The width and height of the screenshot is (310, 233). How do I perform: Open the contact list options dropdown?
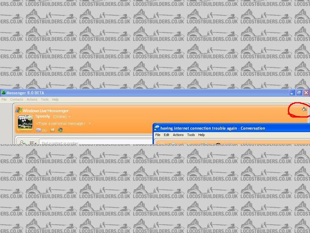(32, 143)
